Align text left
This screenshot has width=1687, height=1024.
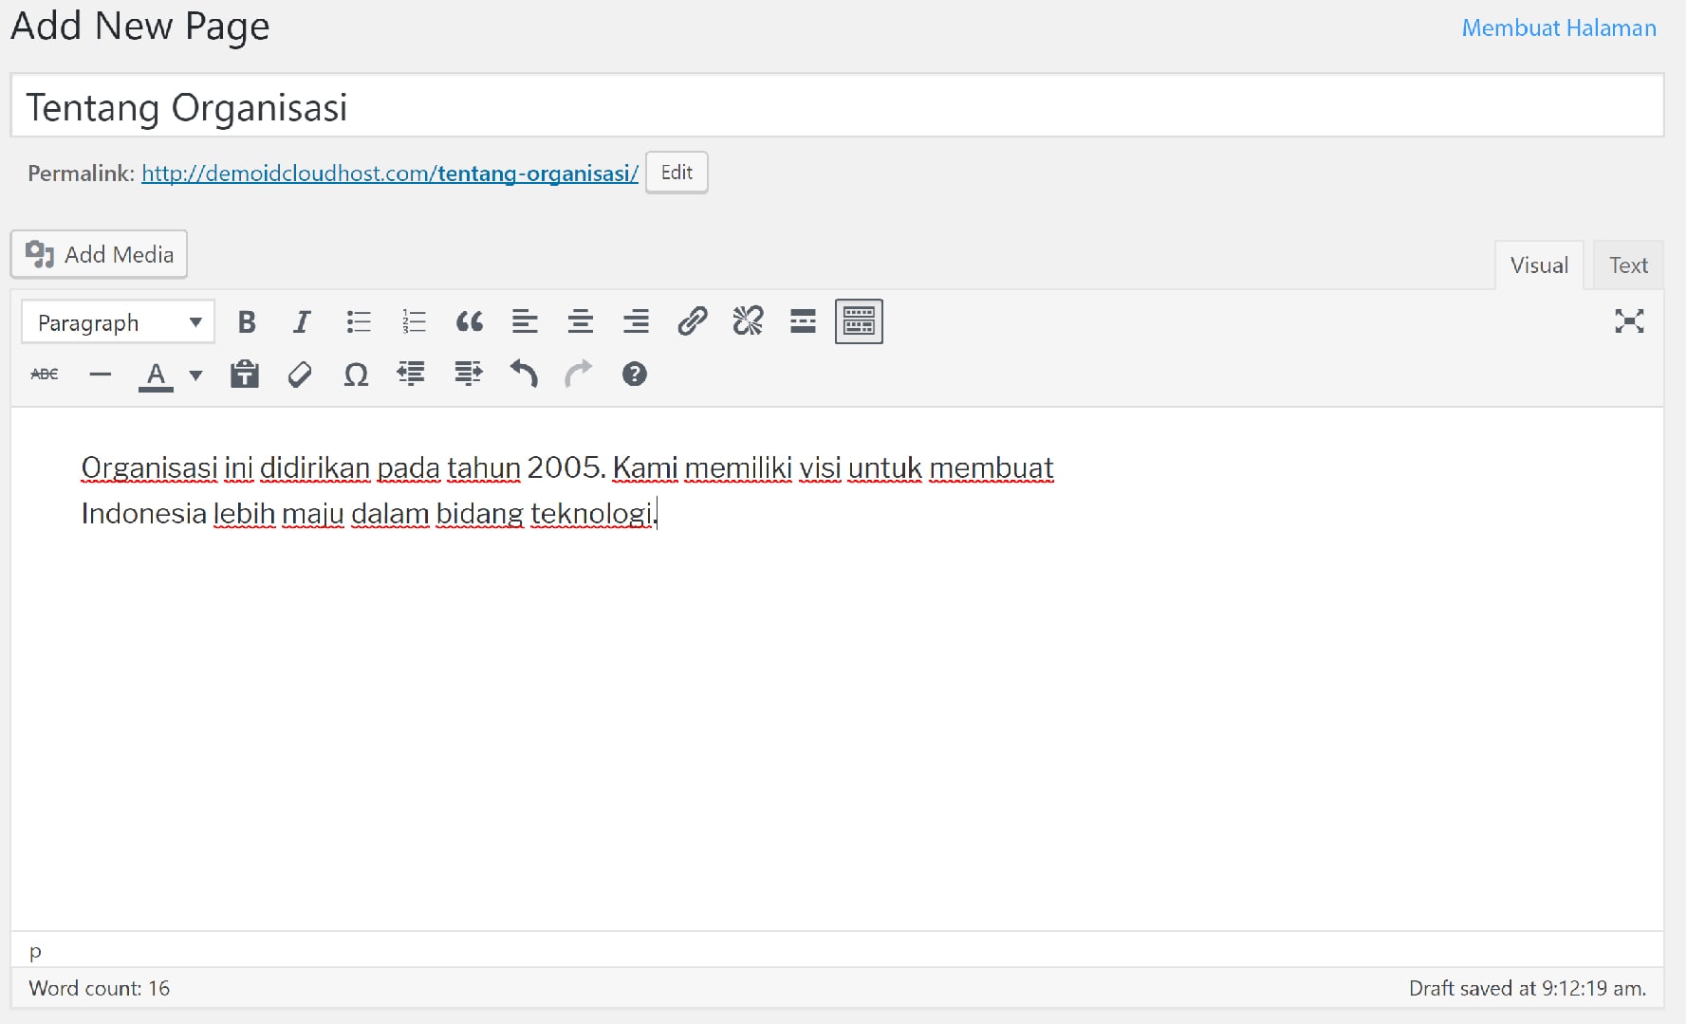click(x=525, y=322)
